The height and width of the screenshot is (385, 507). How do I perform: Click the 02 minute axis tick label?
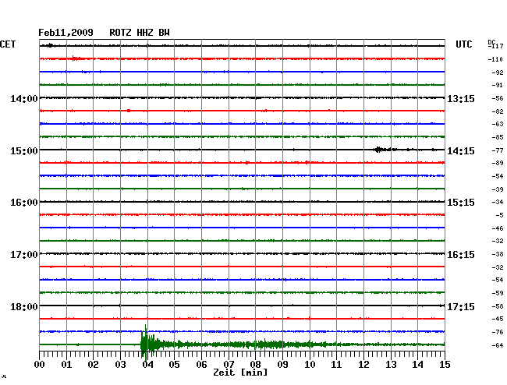pos(93,365)
